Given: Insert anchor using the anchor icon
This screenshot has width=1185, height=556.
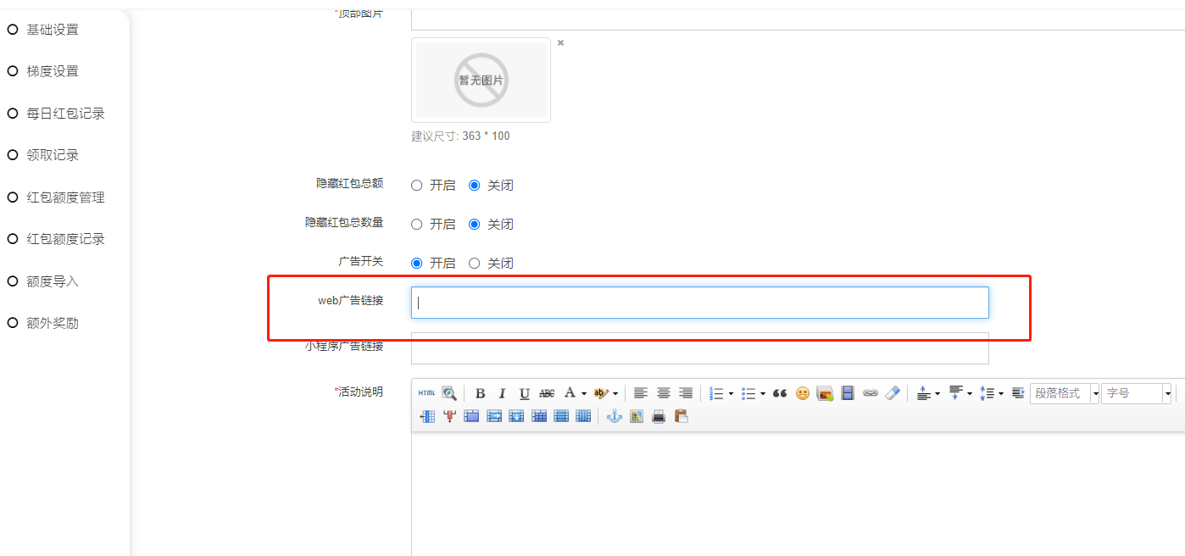Looking at the screenshot, I should (615, 416).
